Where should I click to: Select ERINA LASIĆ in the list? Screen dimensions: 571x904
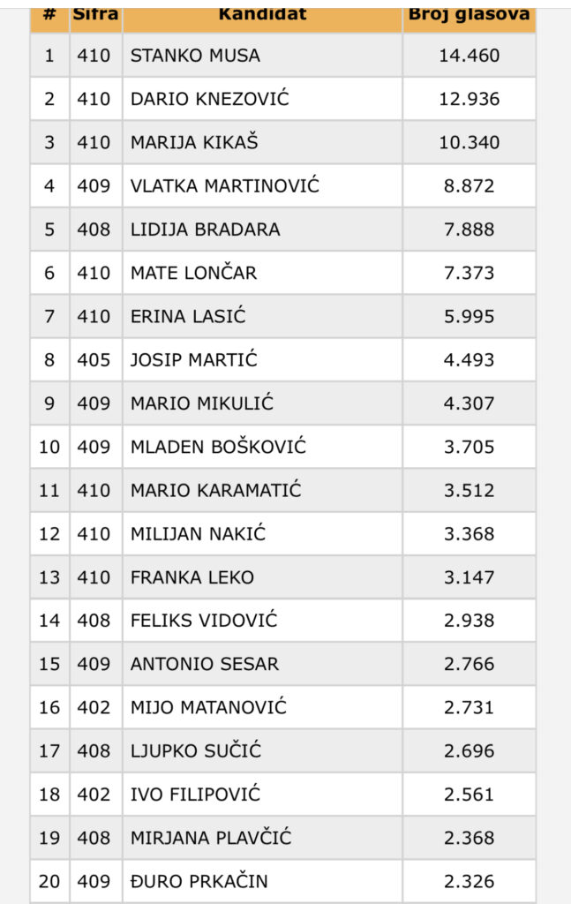(x=188, y=316)
